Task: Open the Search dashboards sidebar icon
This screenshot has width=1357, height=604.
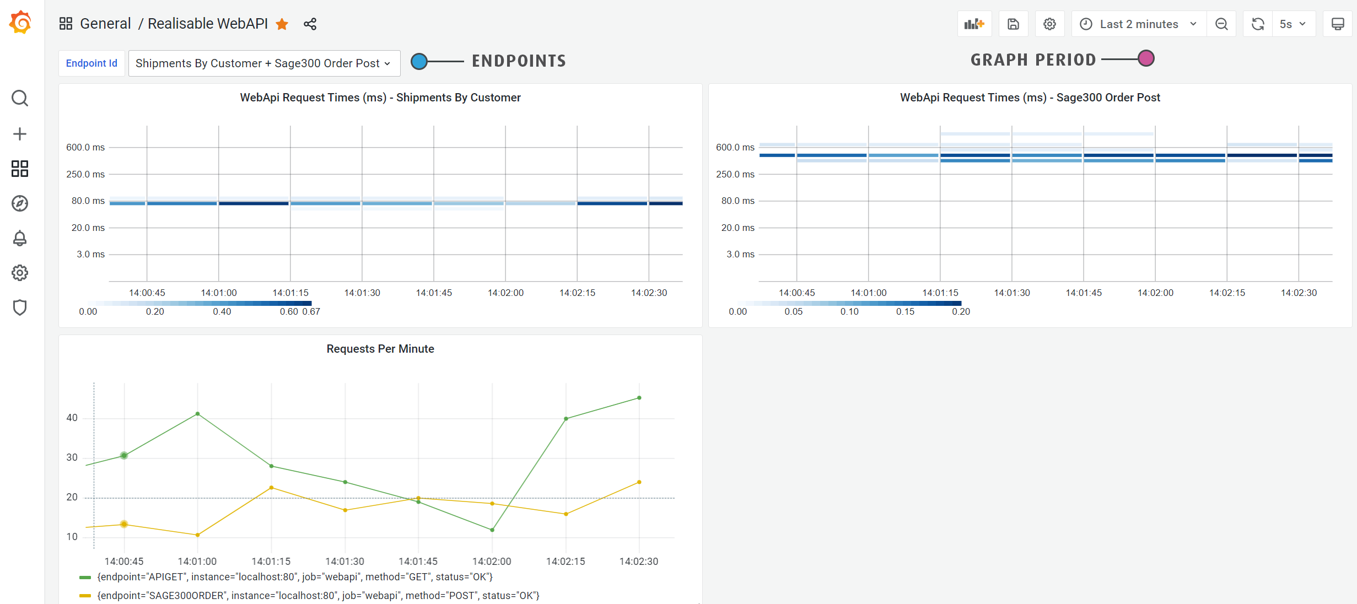Action: (x=20, y=99)
